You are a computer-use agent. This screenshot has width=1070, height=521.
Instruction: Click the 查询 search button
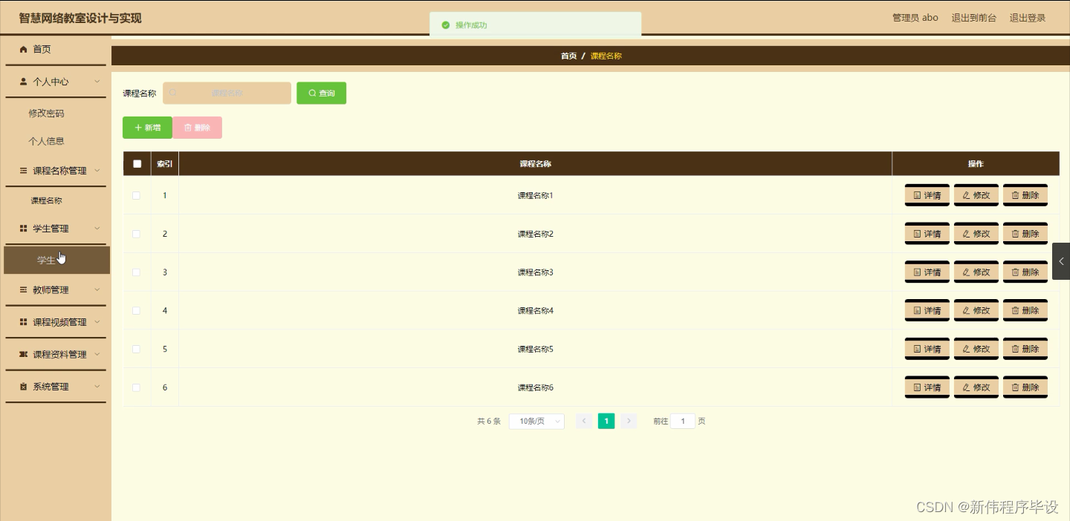(x=321, y=93)
